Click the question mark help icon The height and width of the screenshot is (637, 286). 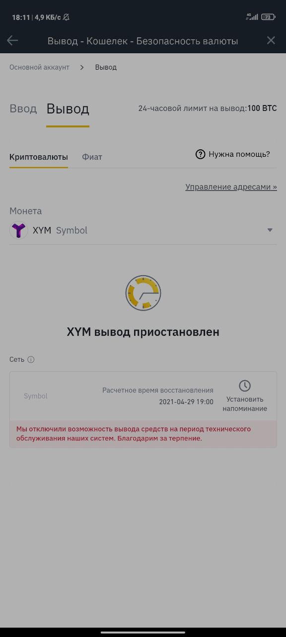200,154
